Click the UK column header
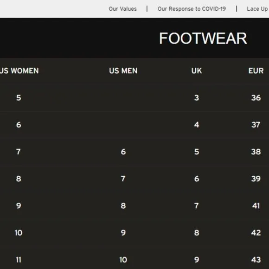 pyautogui.click(x=197, y=70)
